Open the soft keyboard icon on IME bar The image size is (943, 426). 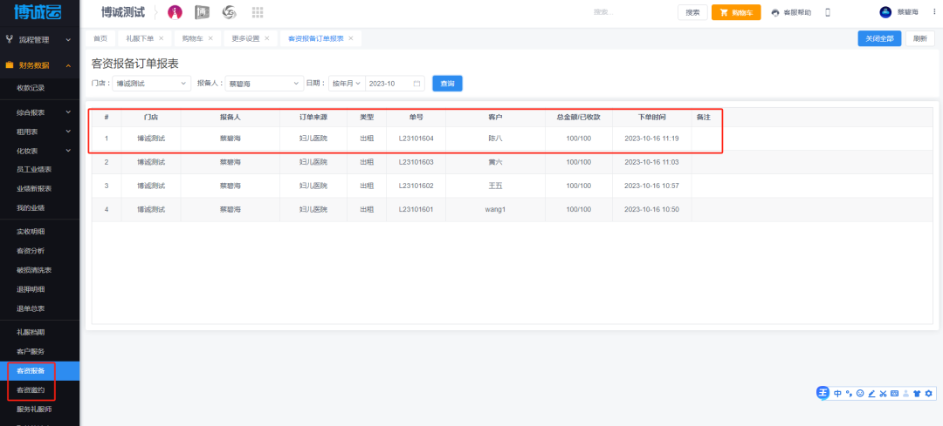tap(894, 394)
